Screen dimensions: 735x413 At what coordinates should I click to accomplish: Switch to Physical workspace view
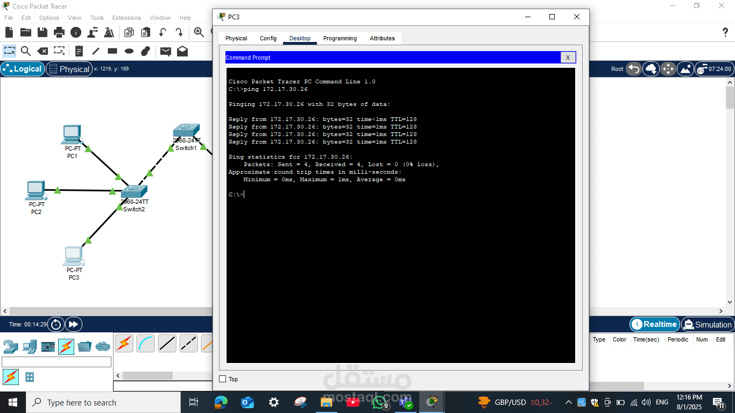click(69, 69)
